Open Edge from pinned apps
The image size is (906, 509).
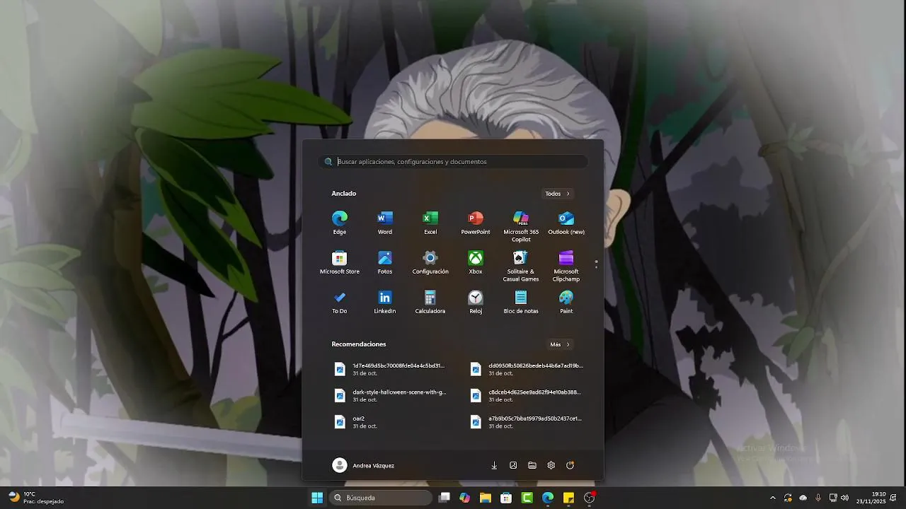coord(340,223)
